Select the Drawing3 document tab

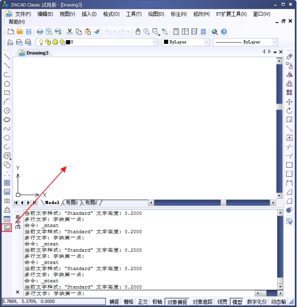coord(34,53)
